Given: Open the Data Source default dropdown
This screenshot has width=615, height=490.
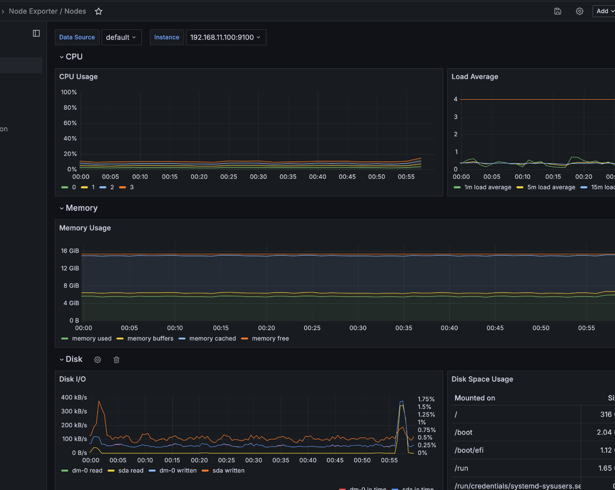Looking at the screenshot, I should pos(122,37).
